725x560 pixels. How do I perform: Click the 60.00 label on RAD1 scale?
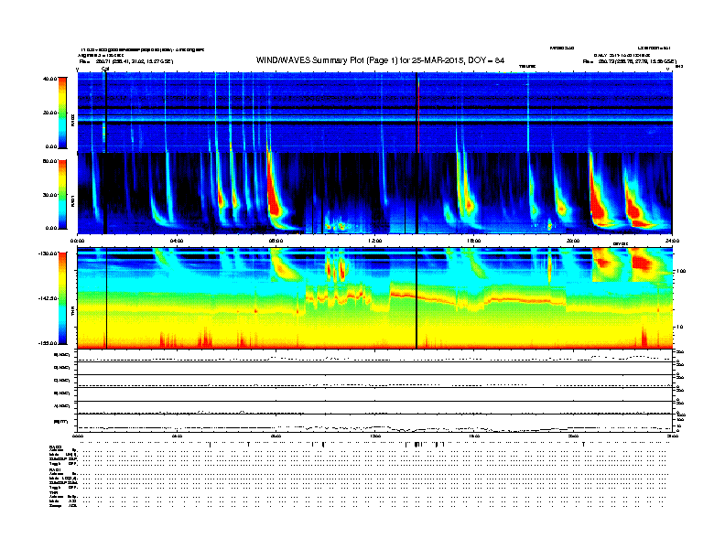[50, 161]
